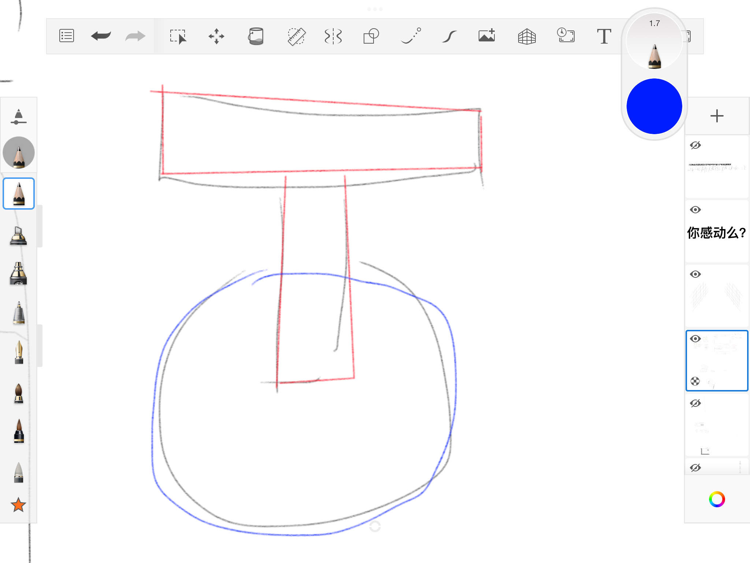Screen dimensions: 750x563
Task: Open the blue color puck
Action: click(654, 106)
